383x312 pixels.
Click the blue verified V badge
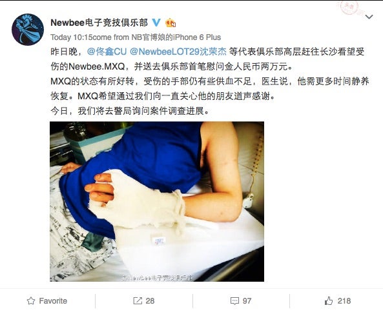[156, 23]
